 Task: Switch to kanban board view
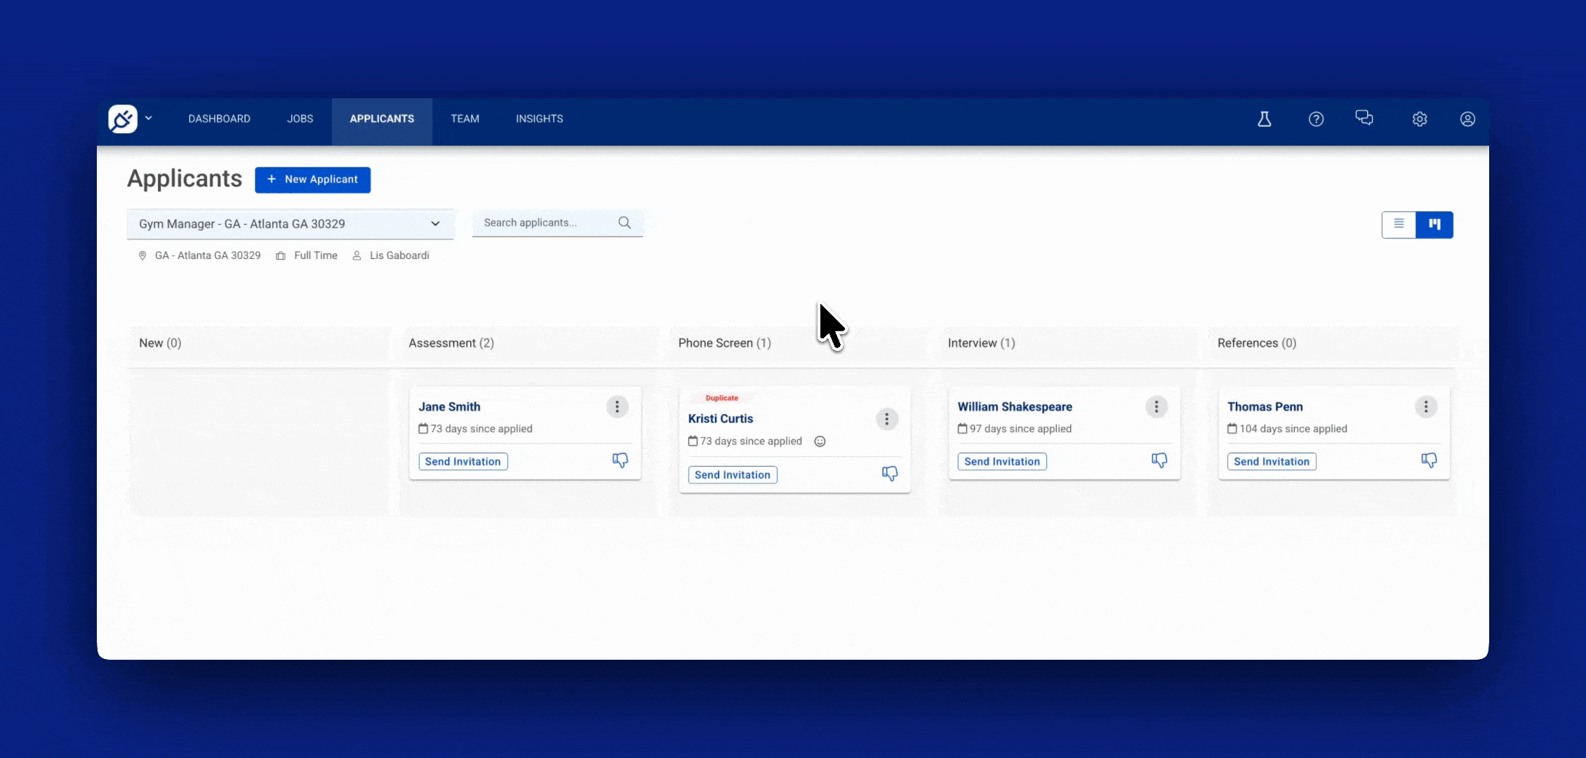(x=1436, y=225)
